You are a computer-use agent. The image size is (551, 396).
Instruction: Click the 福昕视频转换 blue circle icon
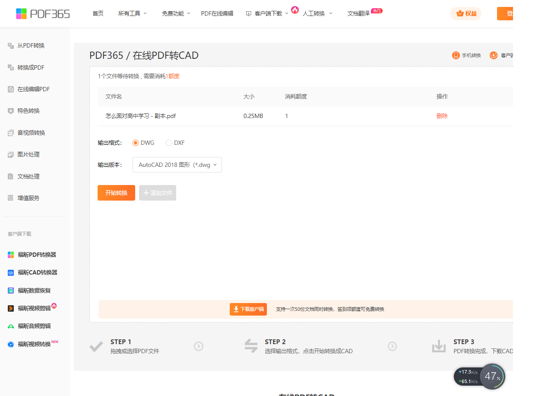click(11, 345)
